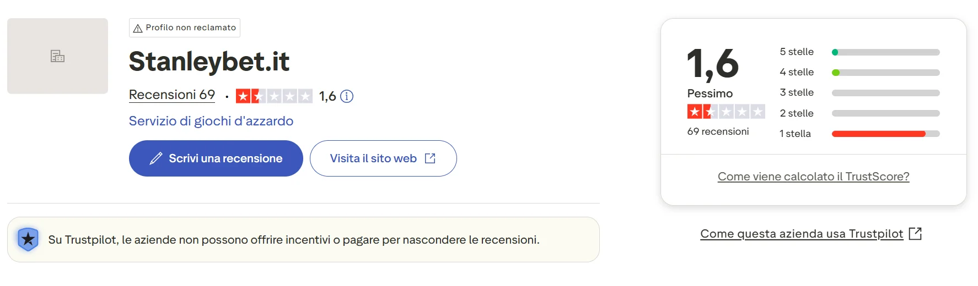The height and width of the screenshot is (286, 978).
Task: Click the company placeholder logo icon
Action: tap(57, 56)
